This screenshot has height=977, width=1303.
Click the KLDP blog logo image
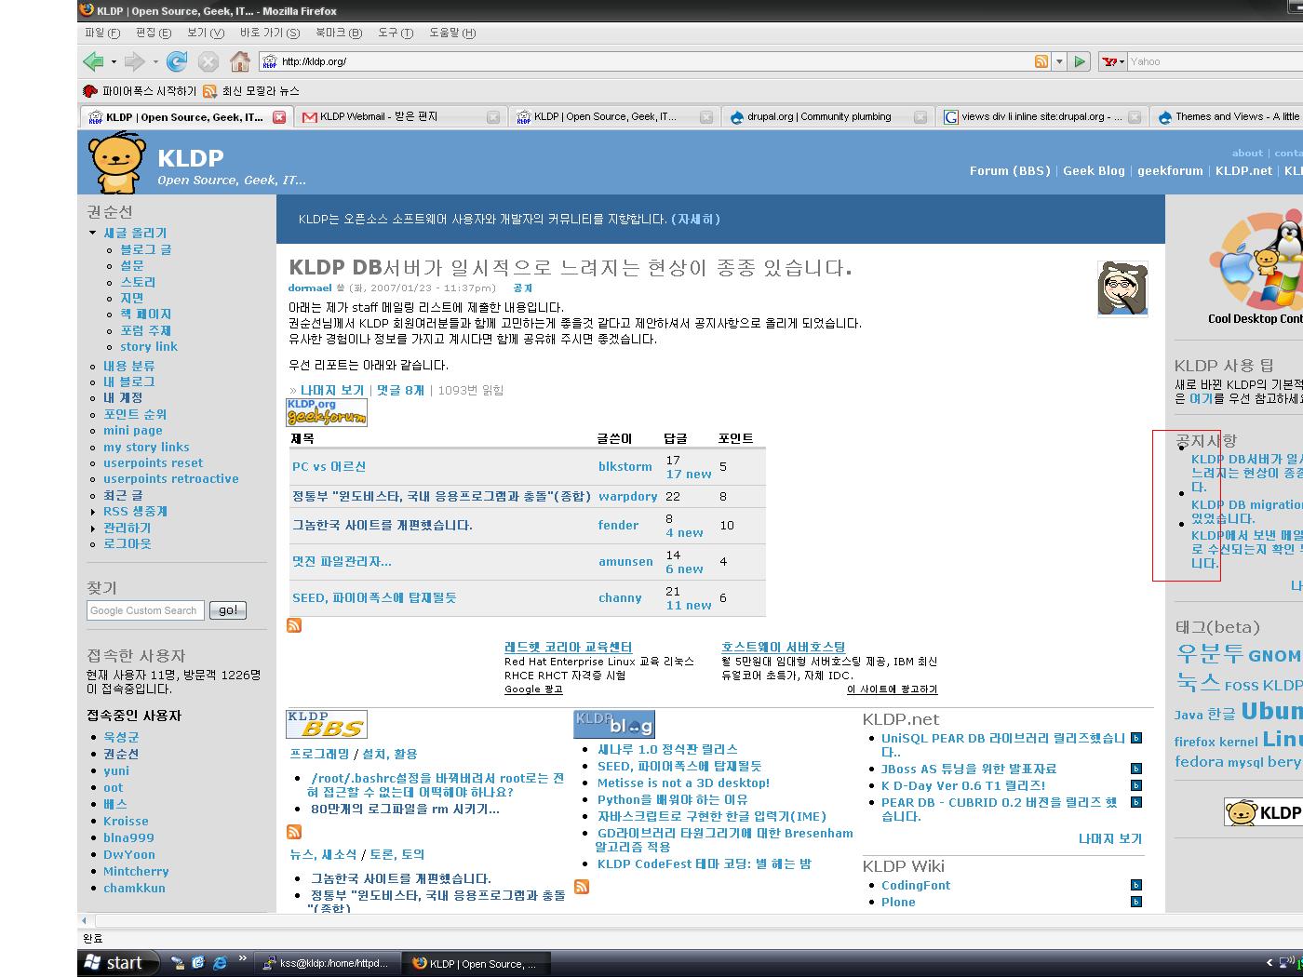point(614,724)
